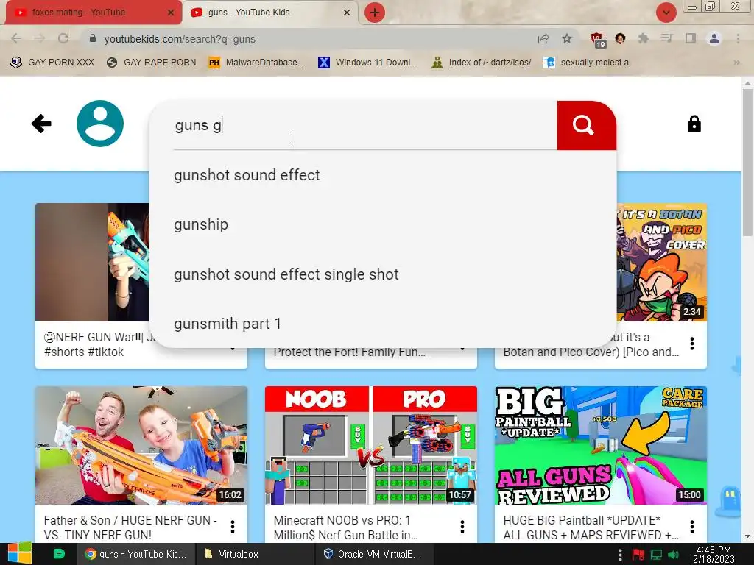Click the title "Father & Son / HUGE NERF GUN"
Screen dimensions: 754x565
130,527
